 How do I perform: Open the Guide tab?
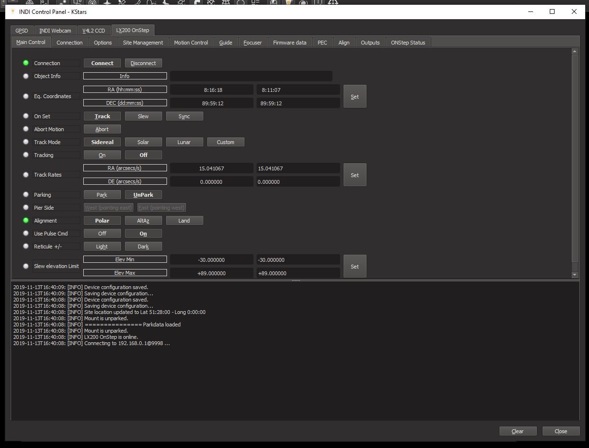[226, 43]
